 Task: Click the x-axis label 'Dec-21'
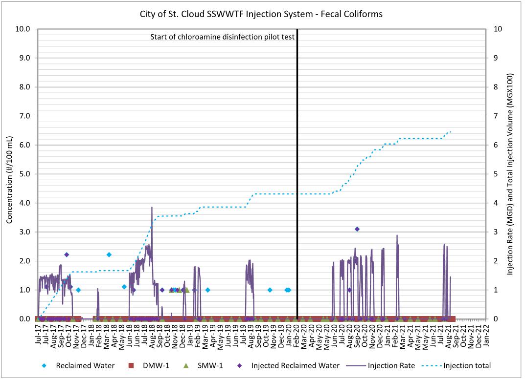click(479, 336)
